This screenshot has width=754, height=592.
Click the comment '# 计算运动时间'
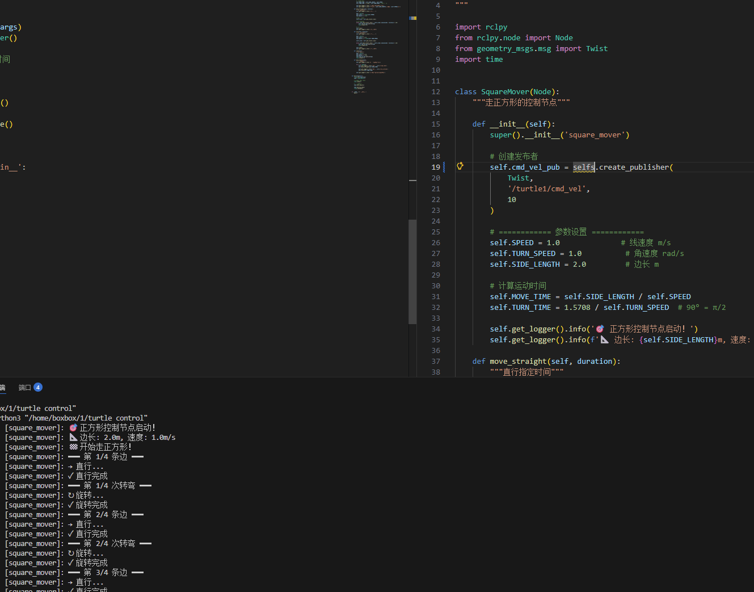(x=518, y=286)
